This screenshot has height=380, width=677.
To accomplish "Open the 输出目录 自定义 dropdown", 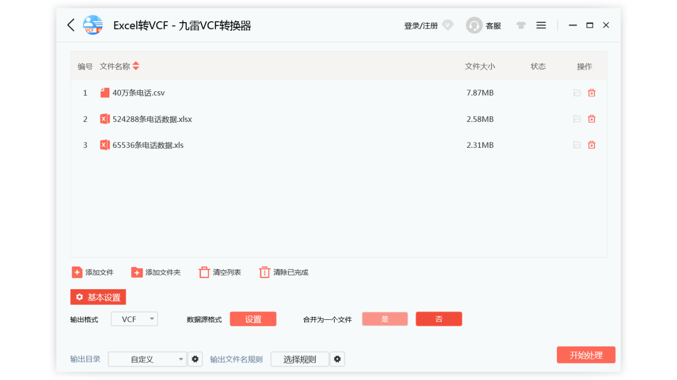I will click(x=147, y=359).
